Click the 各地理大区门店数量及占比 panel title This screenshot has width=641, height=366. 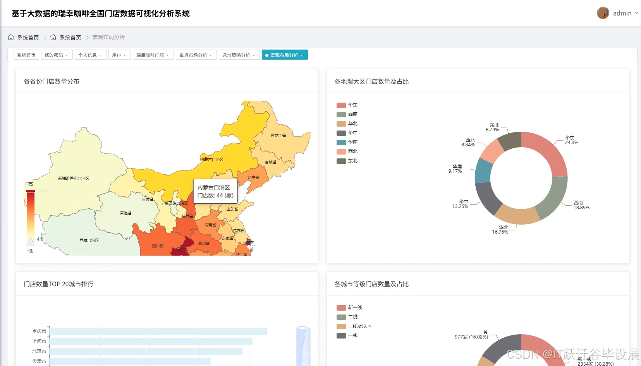371,81
